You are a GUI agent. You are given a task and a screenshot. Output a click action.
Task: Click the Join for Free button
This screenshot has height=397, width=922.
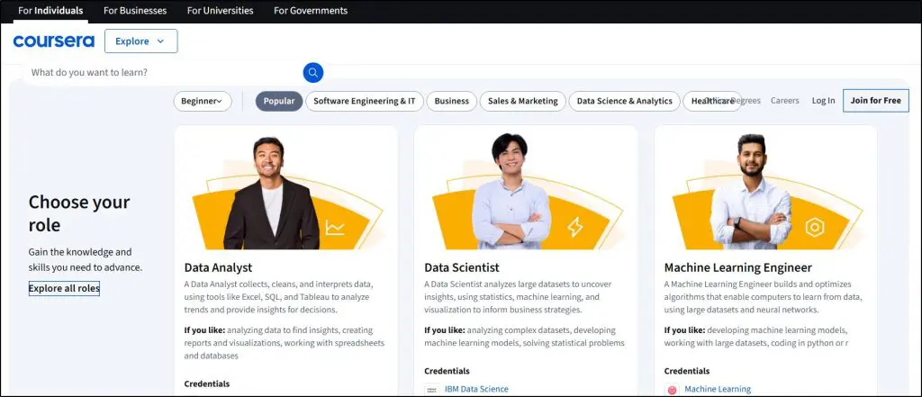[875, 101]
